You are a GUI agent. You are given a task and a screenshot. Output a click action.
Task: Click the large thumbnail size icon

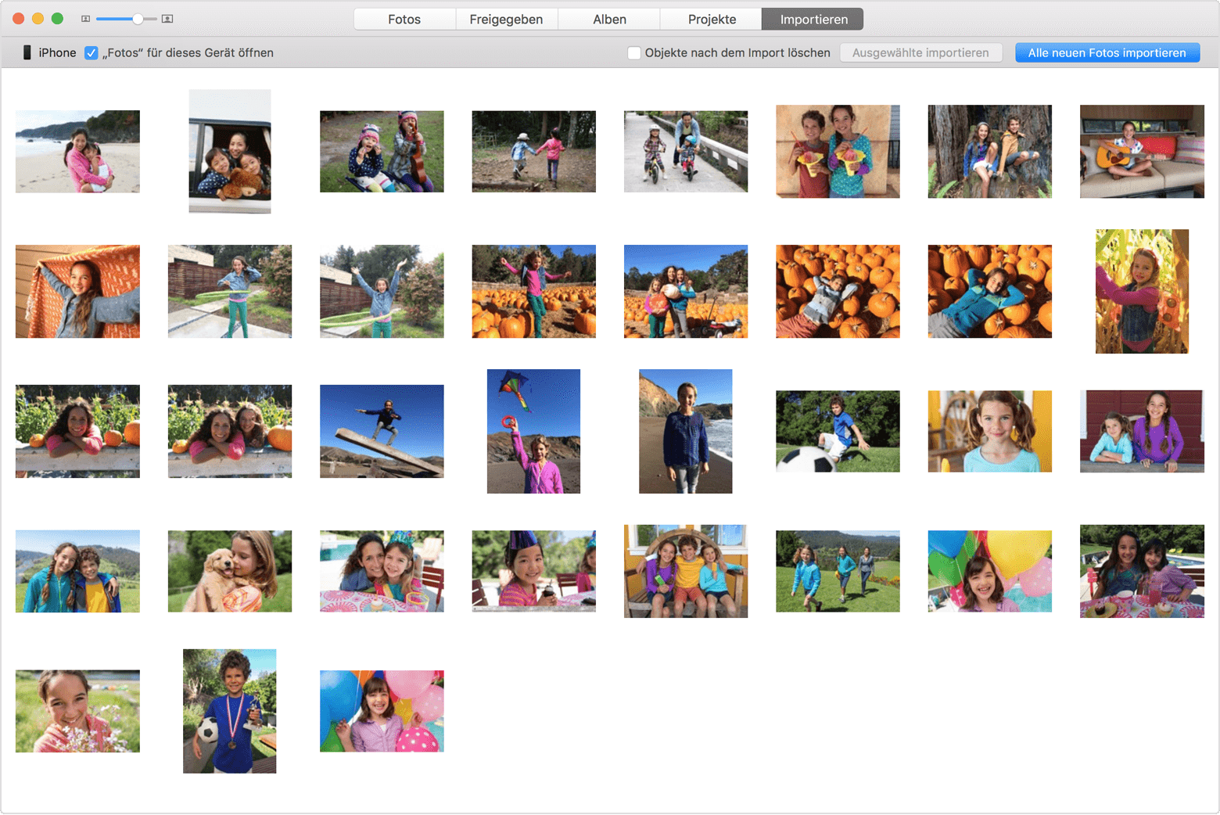pyautogui.click(x=167, y=19)
